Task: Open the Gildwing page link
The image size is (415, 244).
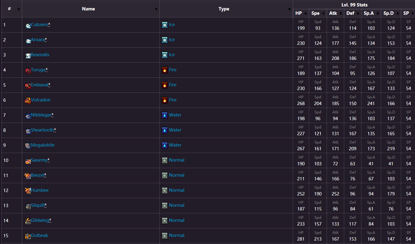Action: [x=40, y=220]
